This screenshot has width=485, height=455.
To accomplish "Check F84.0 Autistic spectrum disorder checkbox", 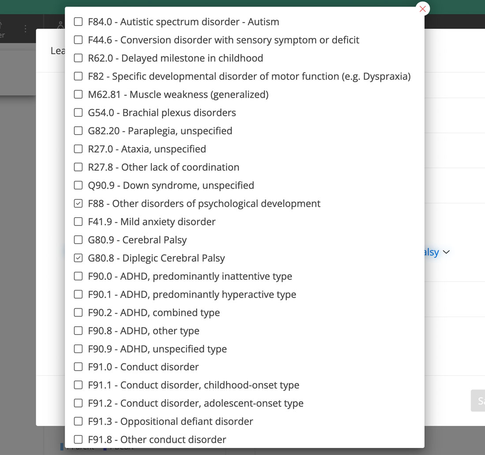I will (x=78, y=22).
